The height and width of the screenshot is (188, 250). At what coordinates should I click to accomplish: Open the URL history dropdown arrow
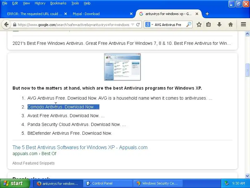click(132, 25)
